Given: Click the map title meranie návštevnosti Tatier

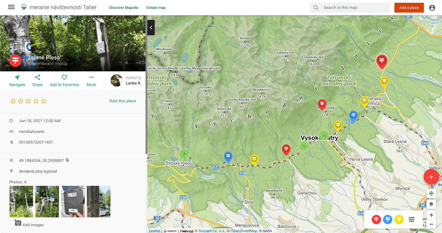Looking at the screenshot, I should click(63, 7).
